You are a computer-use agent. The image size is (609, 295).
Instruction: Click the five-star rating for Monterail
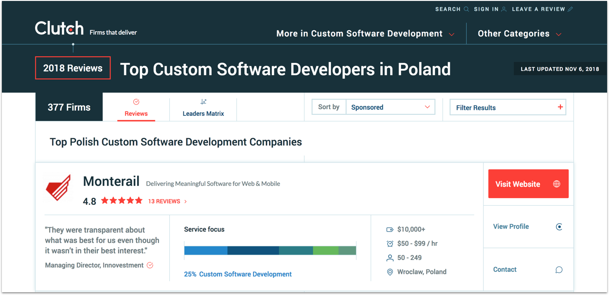click(x=122, y=200)
